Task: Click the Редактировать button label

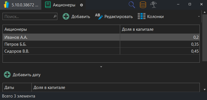Action: (x=119, y=17)
